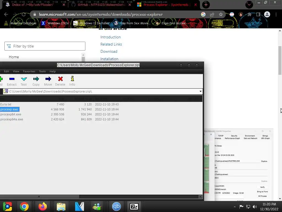Viewport: 282px width, 212px height.
Task: Open the Windows ISOs bookmark
Action: [55, 23]
